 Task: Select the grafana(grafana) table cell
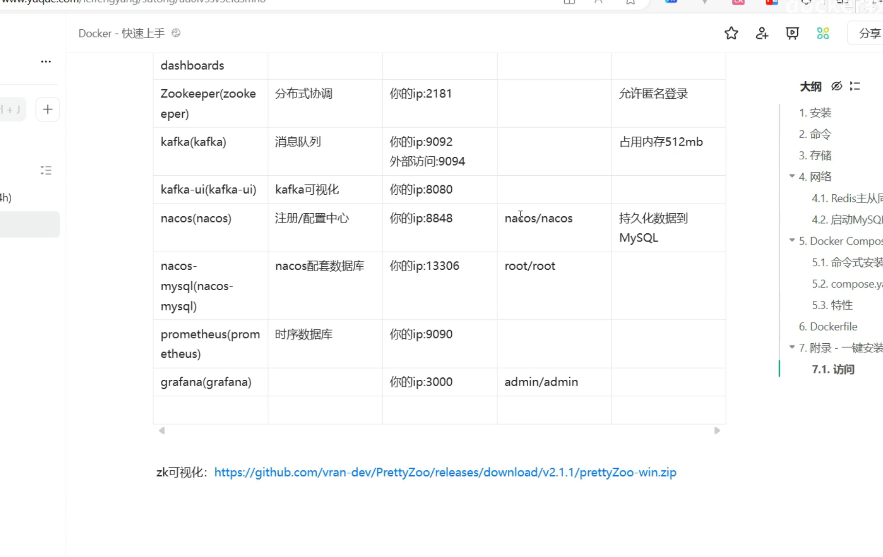point(211,382)
